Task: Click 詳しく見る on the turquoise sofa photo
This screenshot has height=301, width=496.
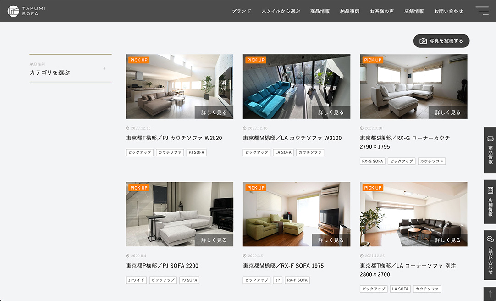Action: pyautogui.click(x=331, y=112)
